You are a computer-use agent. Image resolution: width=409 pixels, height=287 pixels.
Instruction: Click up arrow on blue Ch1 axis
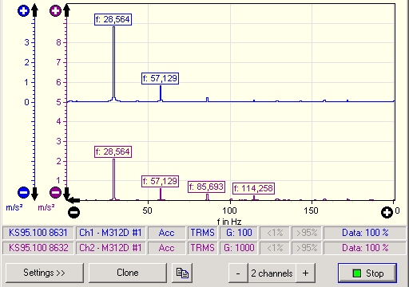tap(34, 10)
